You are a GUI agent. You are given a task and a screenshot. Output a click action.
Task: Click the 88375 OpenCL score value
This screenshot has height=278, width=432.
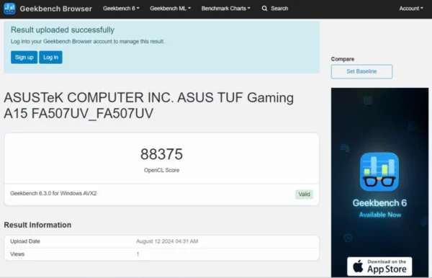click(161, 154)
